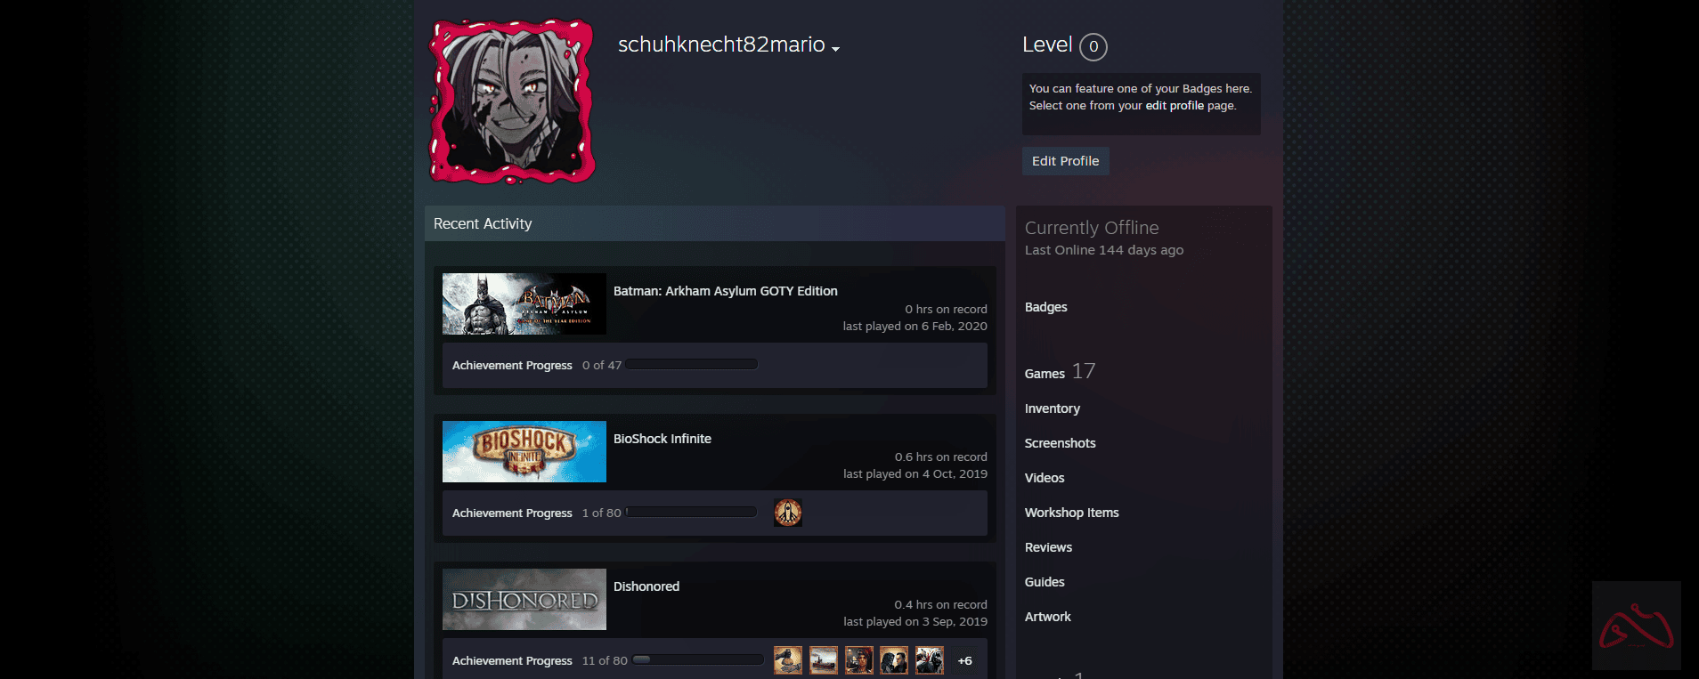Click Dishonored's achievement progress bar
Image resolution: width=1699 pixels, height=679 pixels.
[x=698, y=659]
